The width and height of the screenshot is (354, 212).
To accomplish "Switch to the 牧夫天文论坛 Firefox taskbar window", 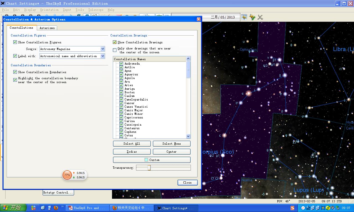I will click(x=132, y=208).
